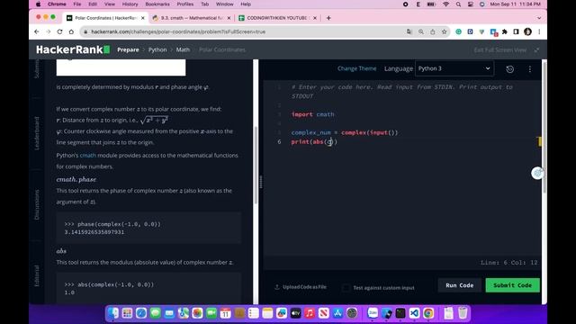
Task: Open the Profiles menu
Action: 185,4
